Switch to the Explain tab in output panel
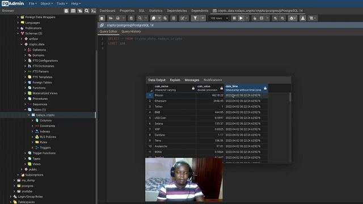This screenshot has height=204, width=363. pyautogui.click(x=175, y=80)
